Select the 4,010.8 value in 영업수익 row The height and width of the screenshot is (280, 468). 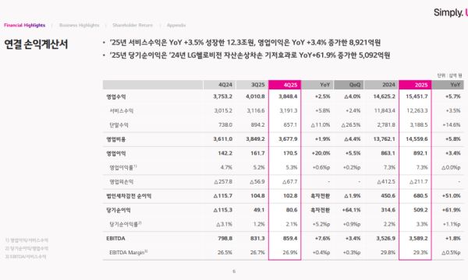point(255,96)
